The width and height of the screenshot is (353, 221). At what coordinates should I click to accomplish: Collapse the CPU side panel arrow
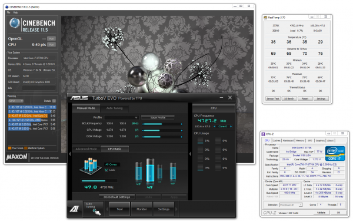pyautogui.click(x=190, y=154)
